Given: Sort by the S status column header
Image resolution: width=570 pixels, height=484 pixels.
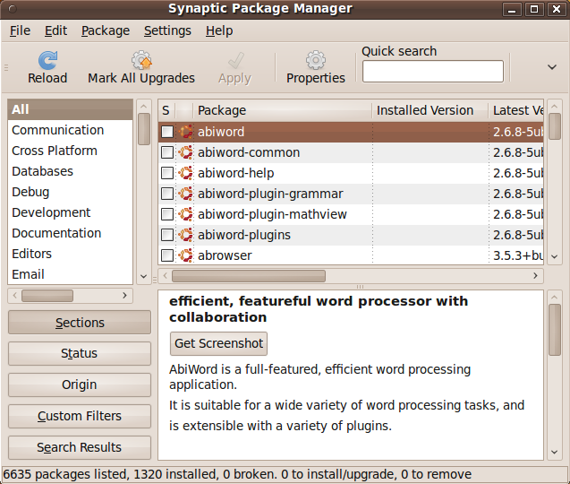Looking at the screenshot, I should click(x=166, y=110).
